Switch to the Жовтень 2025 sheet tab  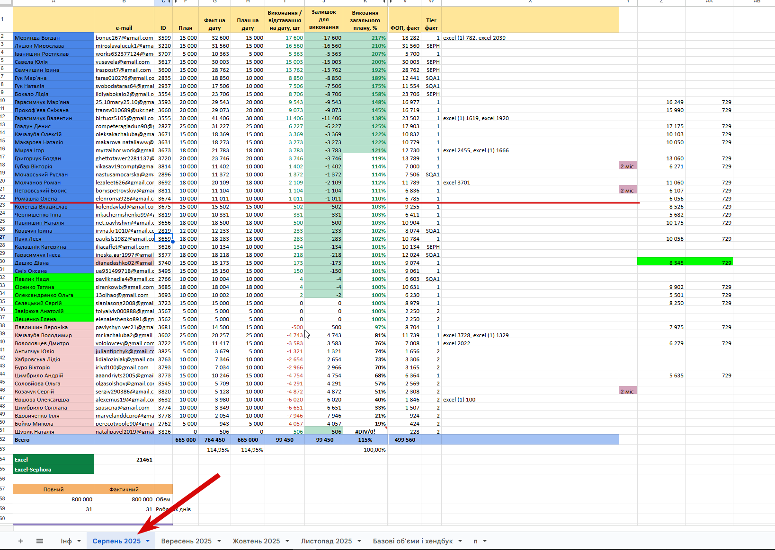point(256,541)
